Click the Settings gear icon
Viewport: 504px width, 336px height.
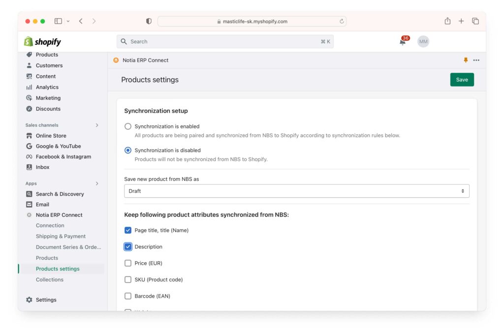click(29, 300)
